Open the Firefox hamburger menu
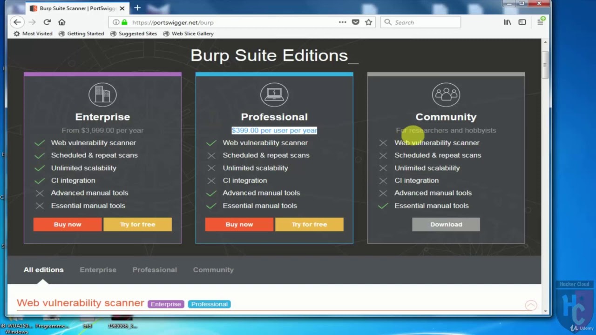The width and height of the screenshot is (596, 335). point(540,22)
